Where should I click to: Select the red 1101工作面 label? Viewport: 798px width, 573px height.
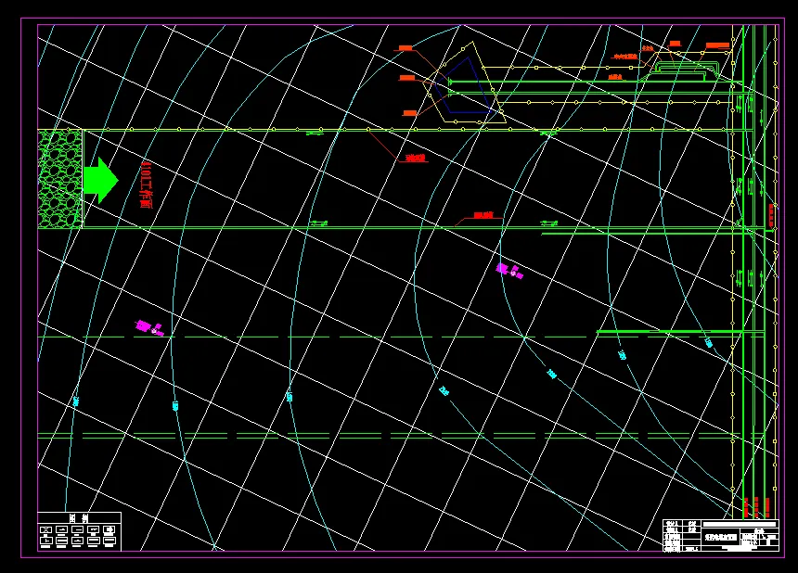(x=146, y=185)
